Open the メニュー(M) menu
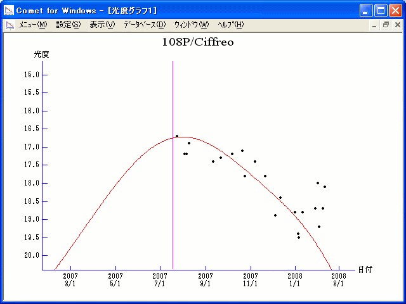406x304 pixels. [x=33, y=25]
